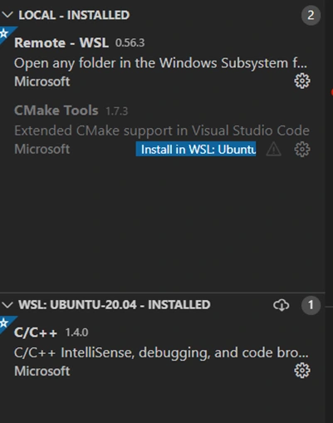Click the Local Installed count badge showing 2
This screenshot has height=423, width=333.
pyautogui.click(x=311, y=15)
